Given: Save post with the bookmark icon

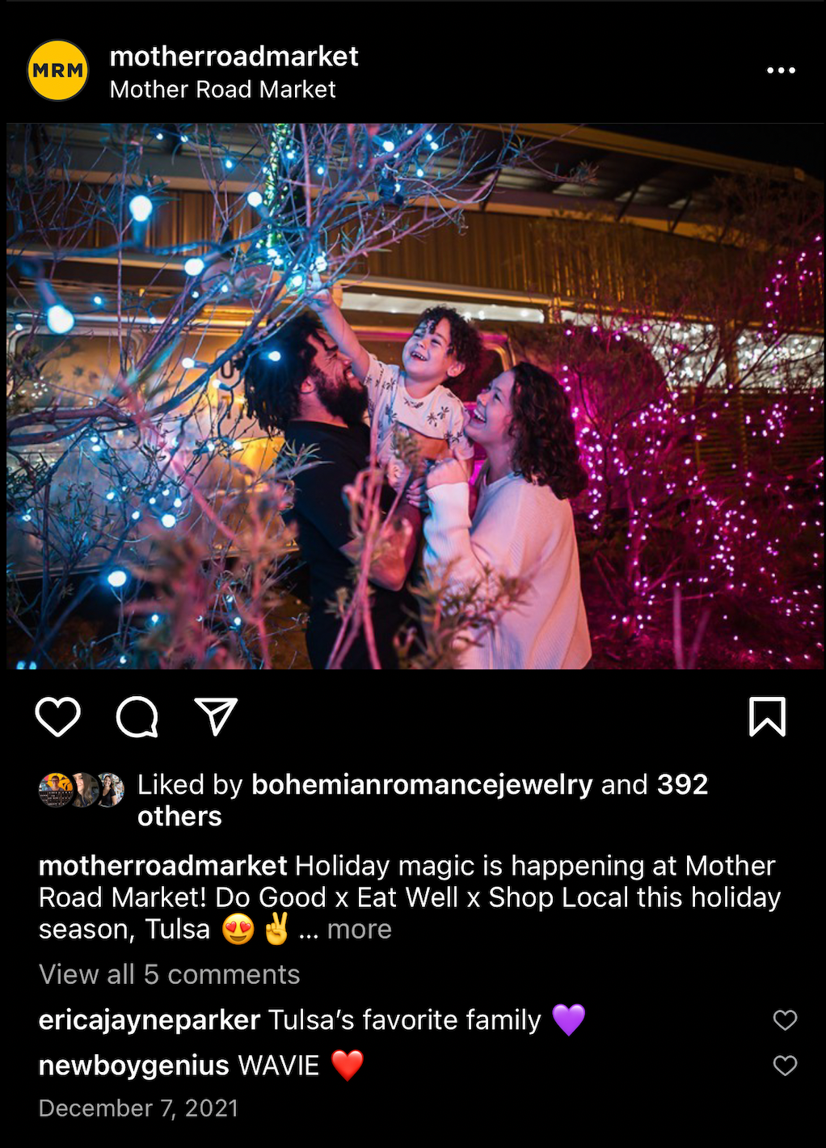Looking at the screenshot, I should tap(767, 716).
